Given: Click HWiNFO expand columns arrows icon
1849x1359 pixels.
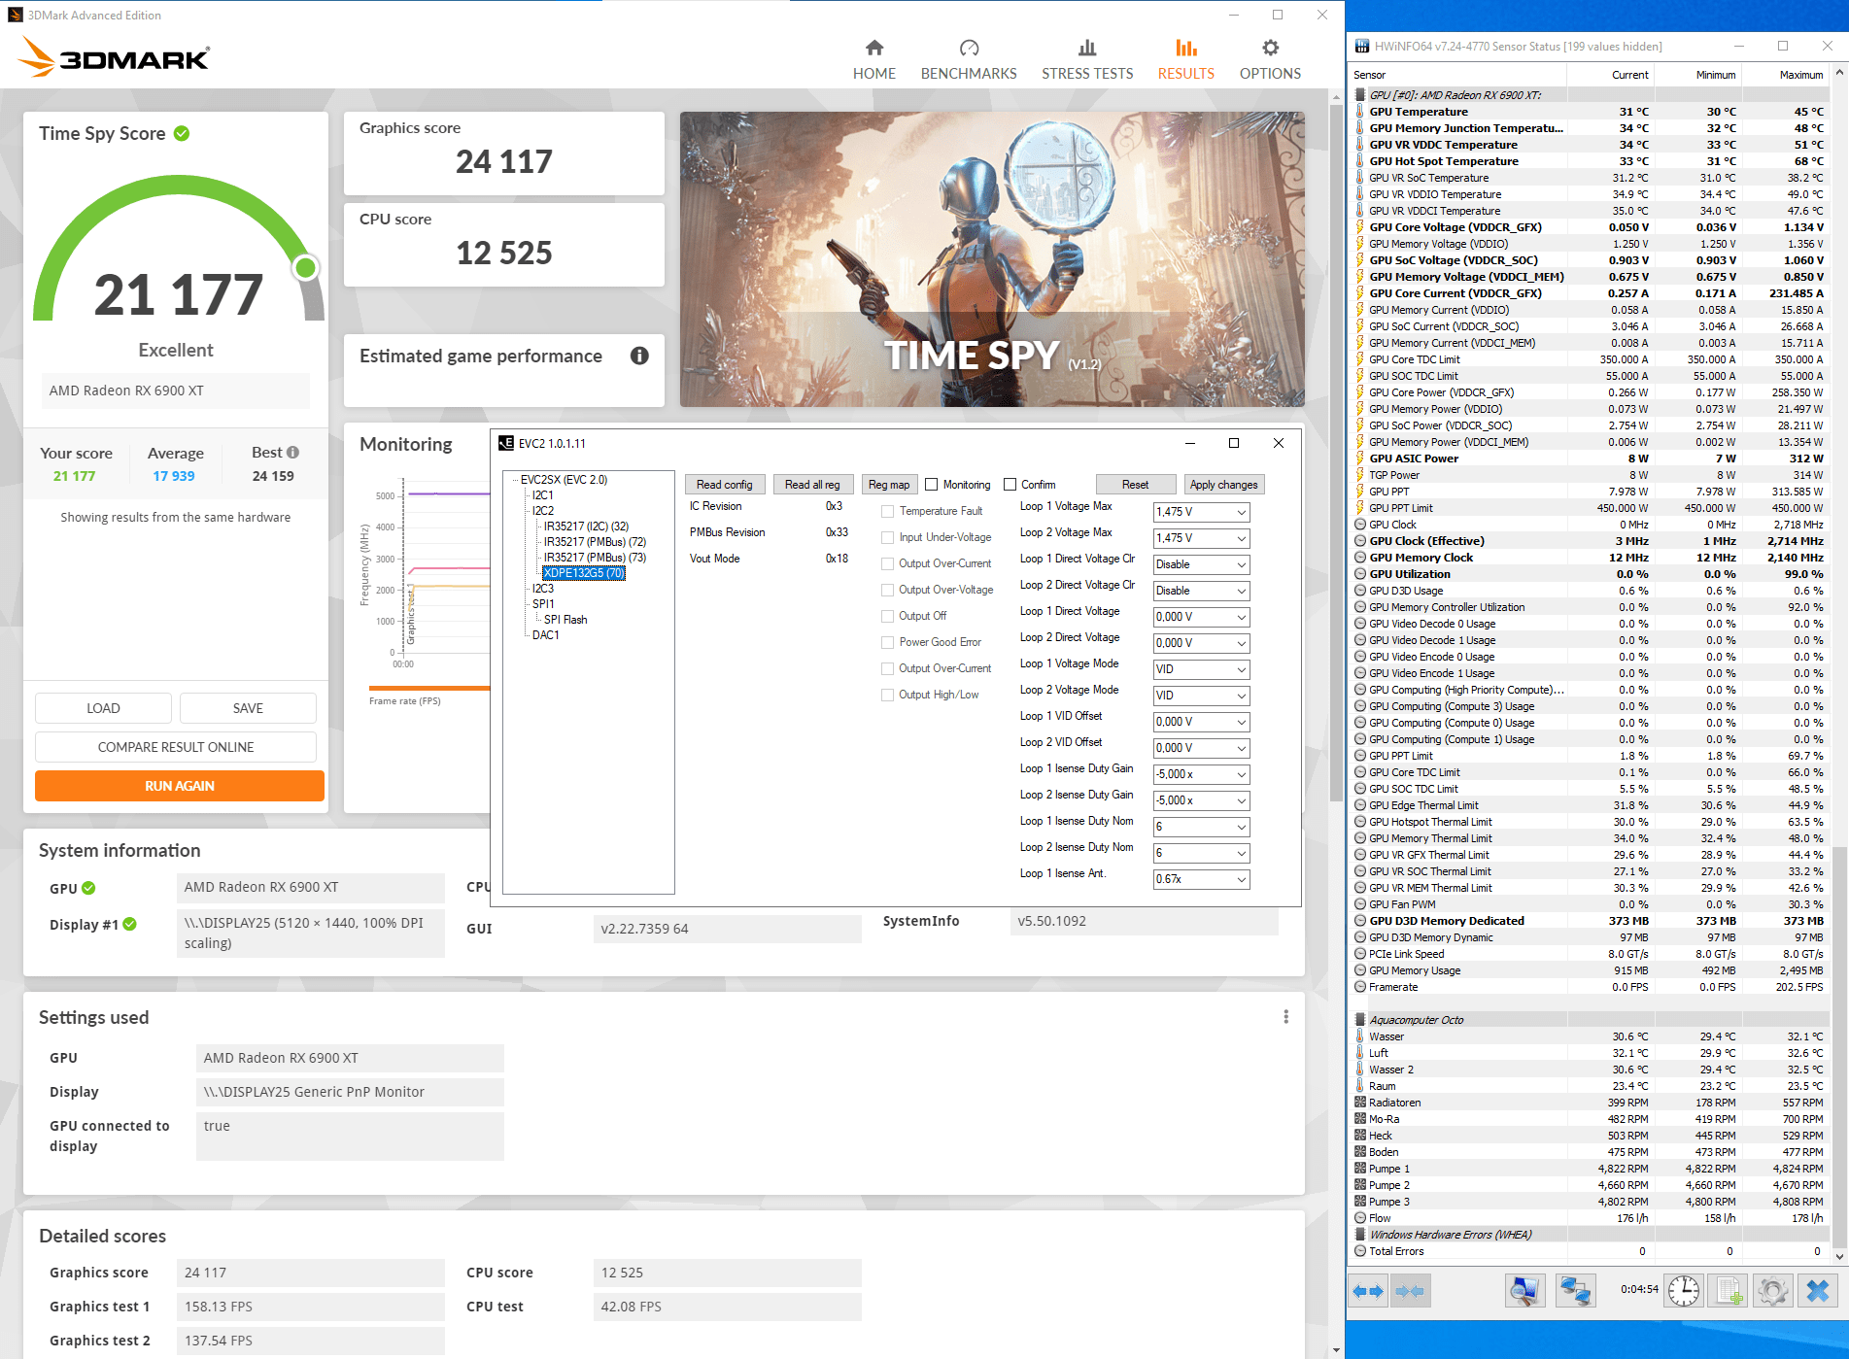Looking at the screenshot, I should (x=1368, y=1291).
